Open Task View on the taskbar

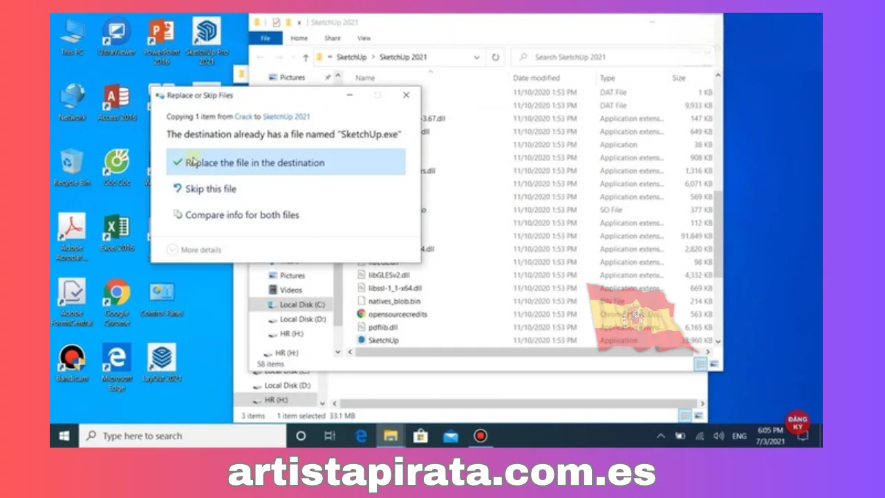[330, 436]
